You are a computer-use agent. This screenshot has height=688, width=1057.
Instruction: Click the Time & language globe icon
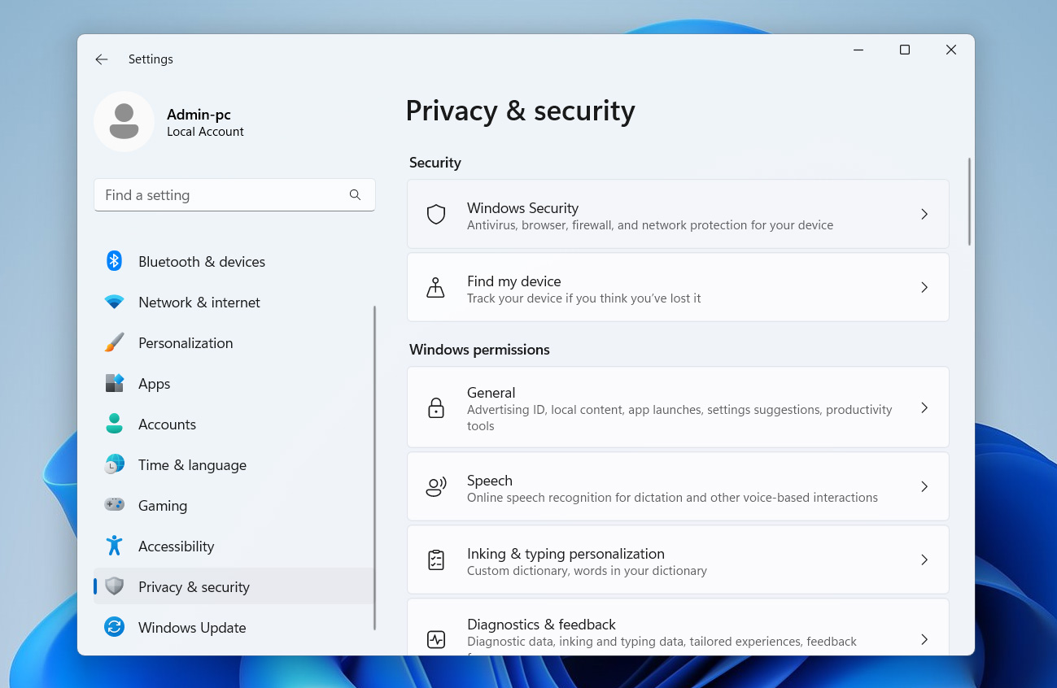point(114,464)
